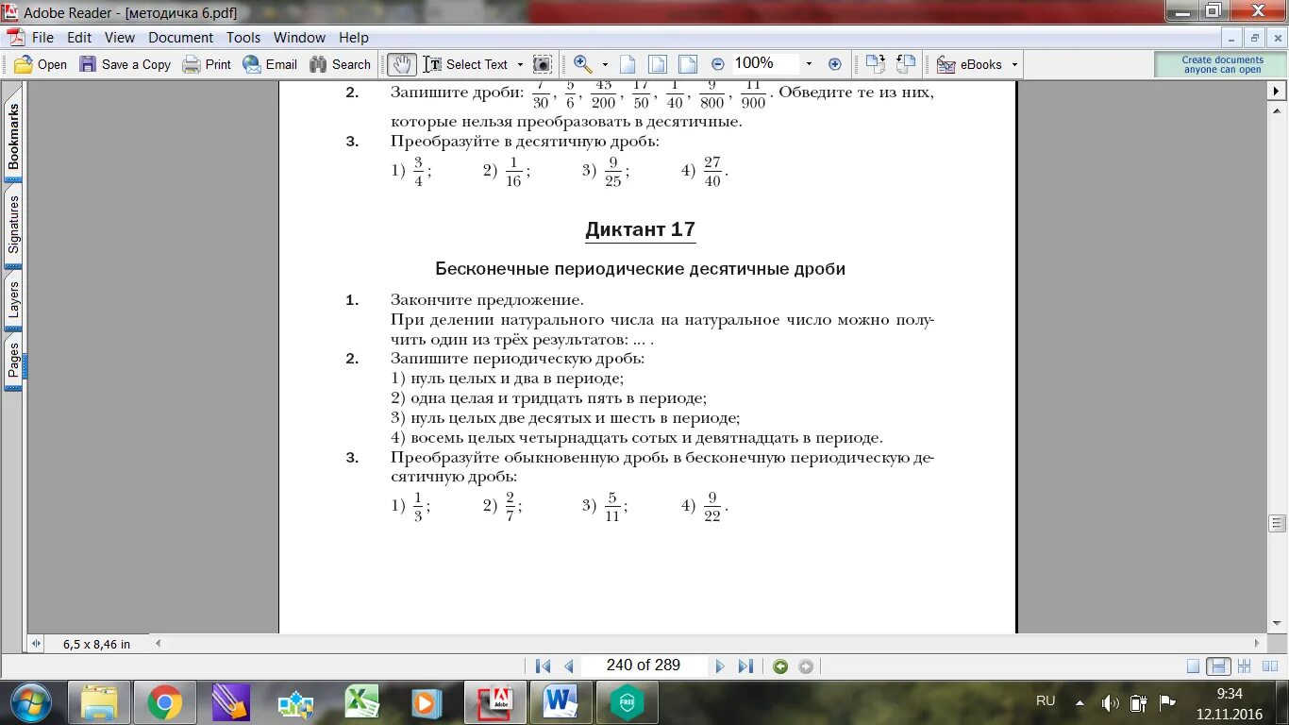Switch to Facing pages layout
1289x725 pixels.
(x=1270, y=666)
